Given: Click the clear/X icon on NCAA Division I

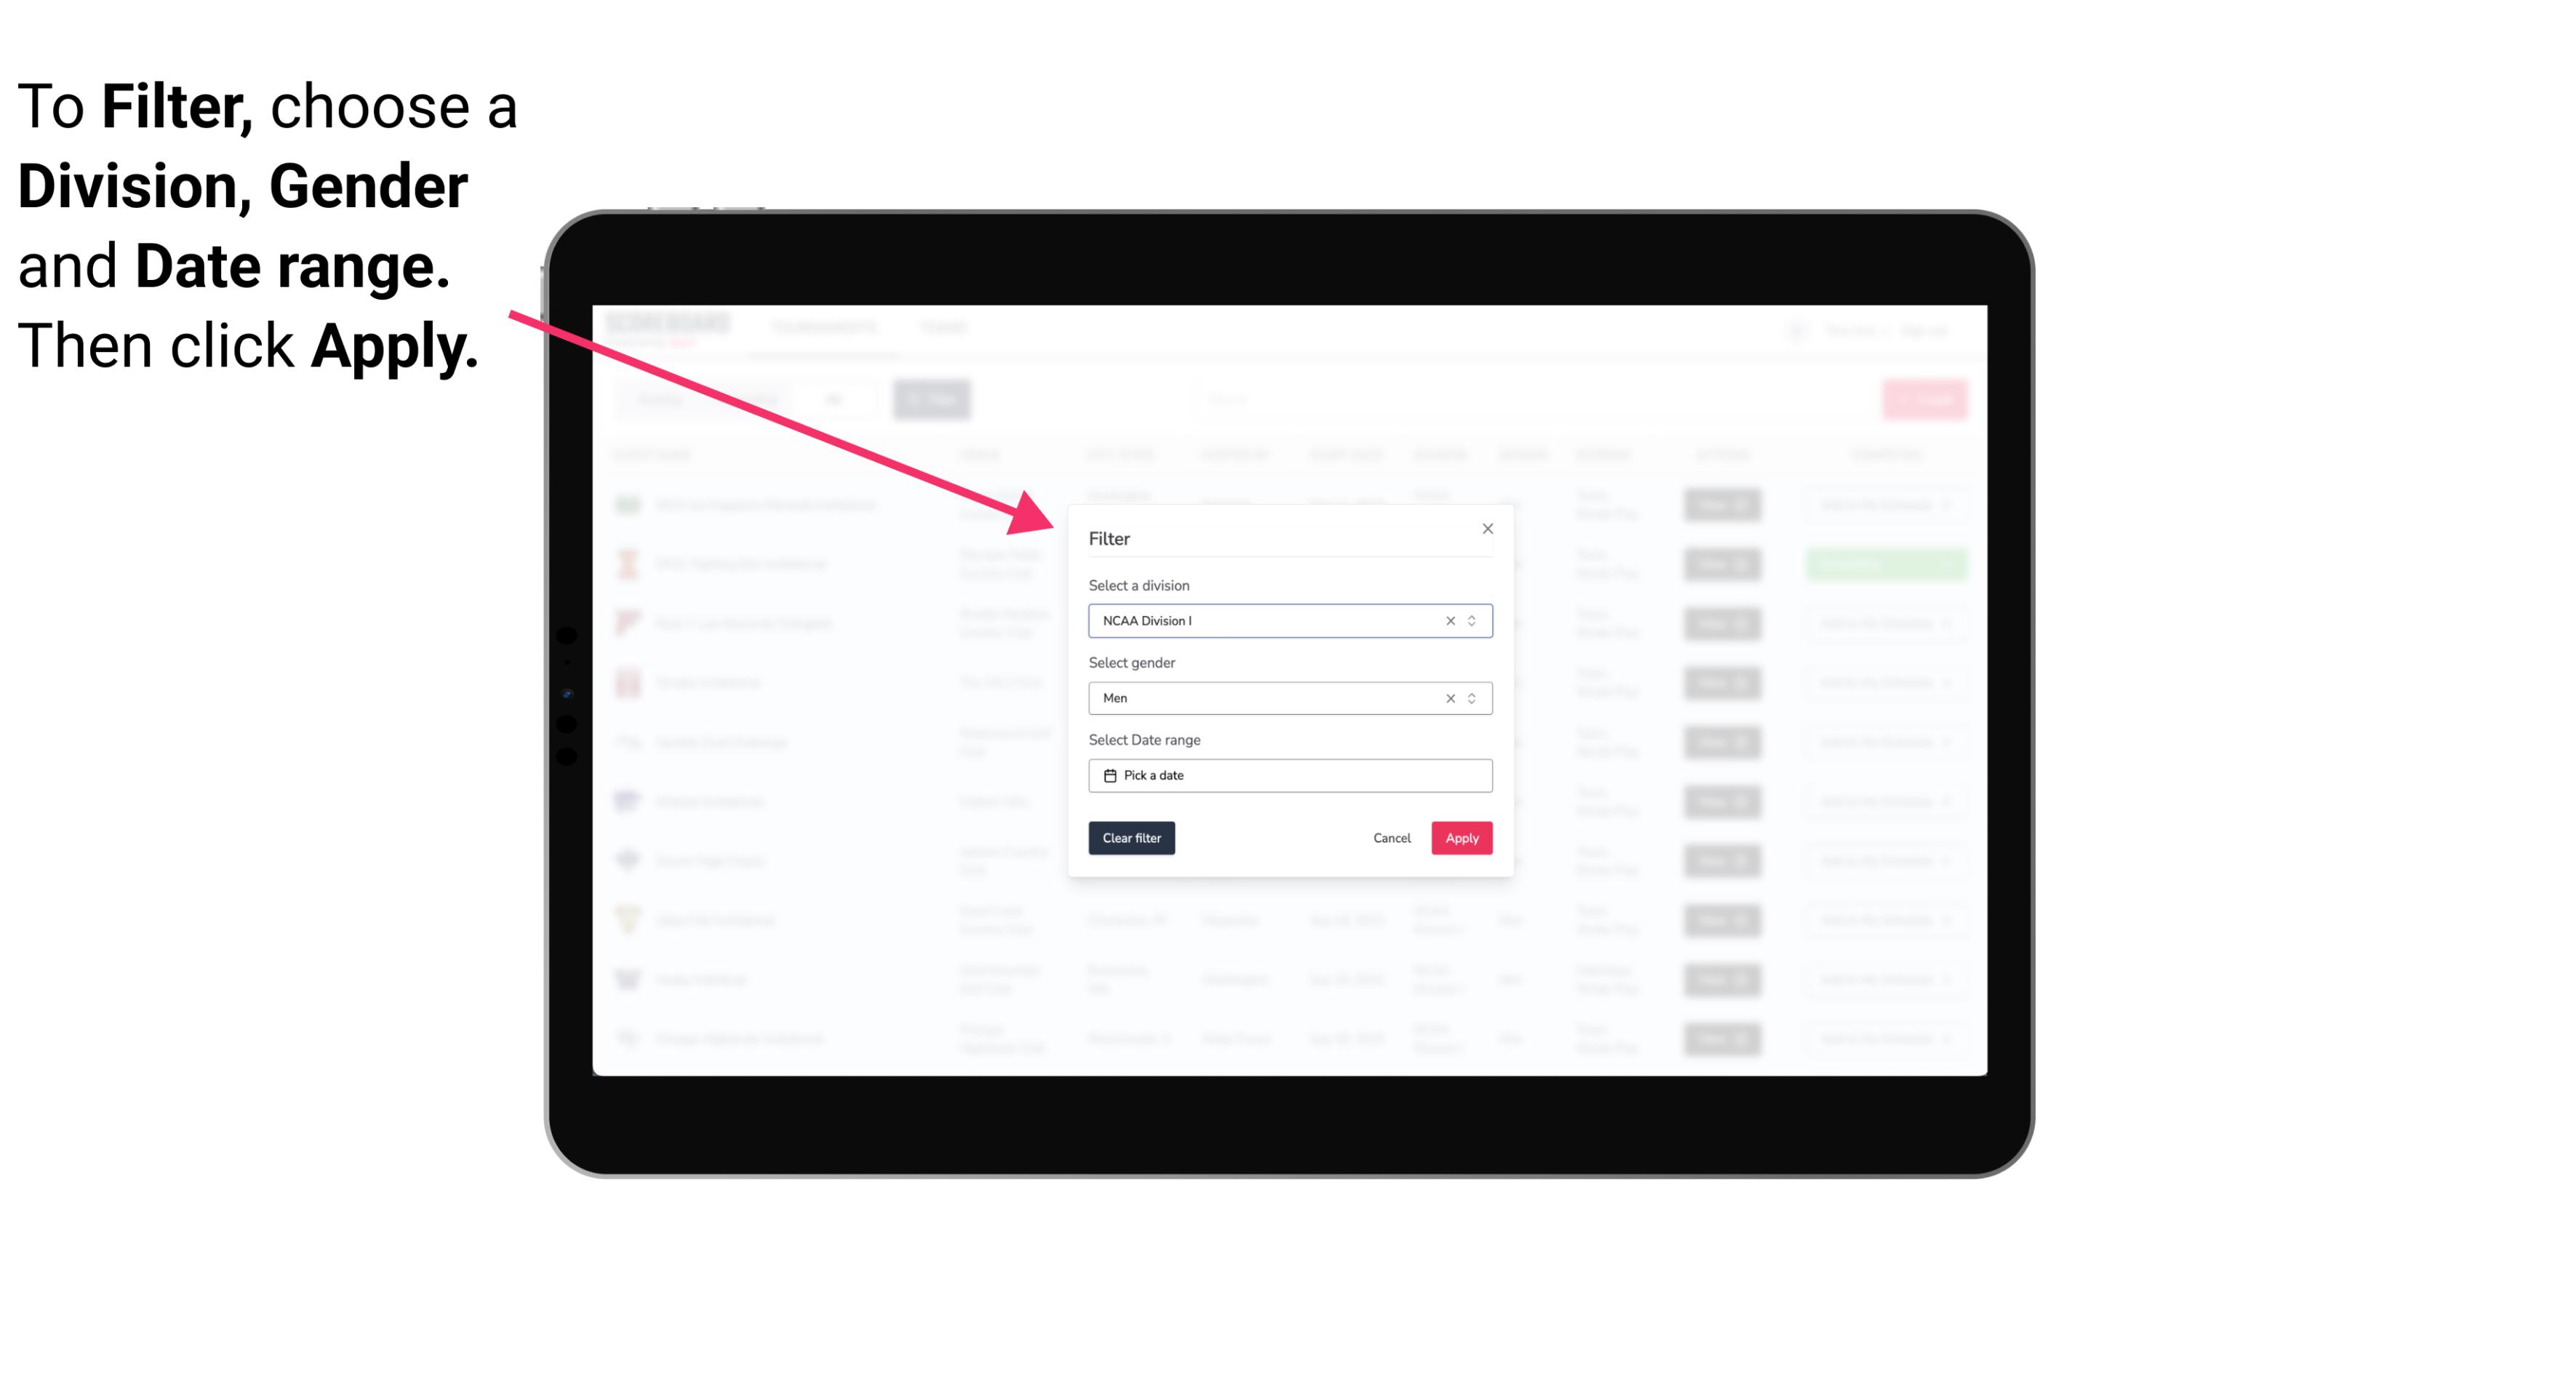Looking at the screenshot, I should [x=1447, y=620].
